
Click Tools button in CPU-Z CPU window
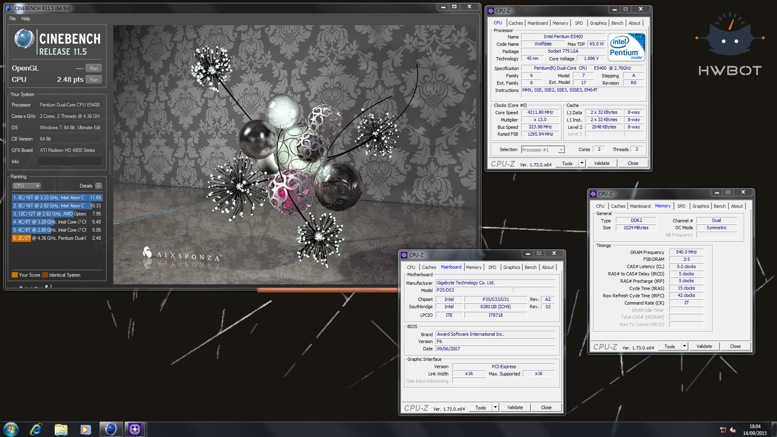click(567, 163)
